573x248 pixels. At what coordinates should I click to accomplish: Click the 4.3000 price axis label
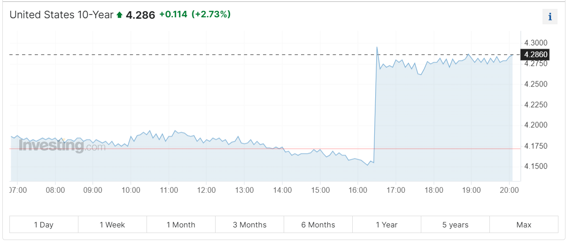(536, 43)
